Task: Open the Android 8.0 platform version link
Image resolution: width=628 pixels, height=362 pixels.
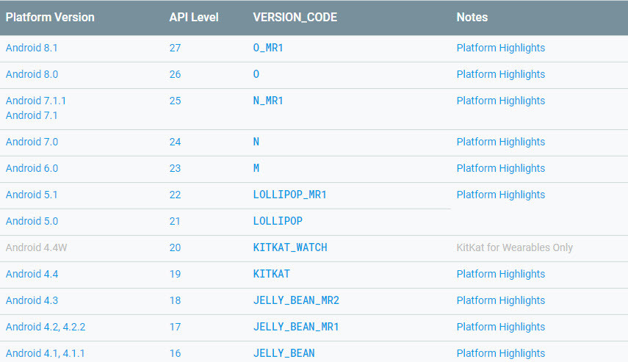Action: (x=32, y=74)
